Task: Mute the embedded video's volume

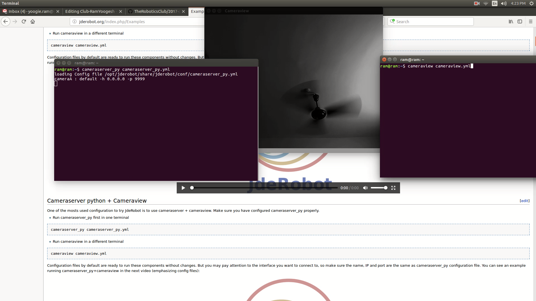Action: click(365, 188)
